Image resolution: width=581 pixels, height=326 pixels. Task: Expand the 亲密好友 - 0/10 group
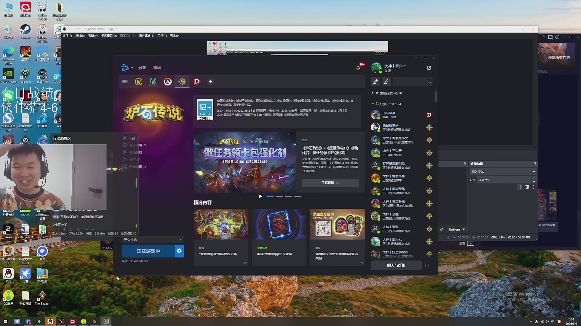387,93
